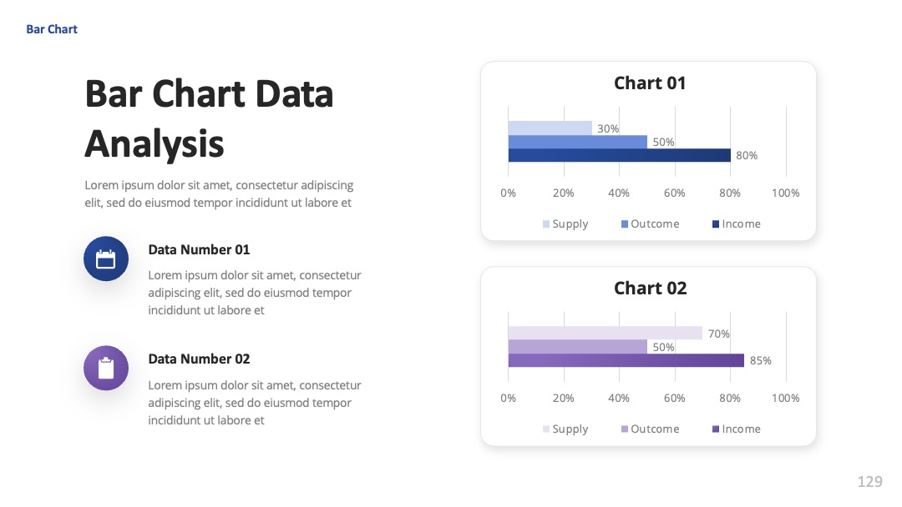Select the Outcome legend swatch in Chart 02
Viewport: 902px width, 507px height.
point(625,429)
